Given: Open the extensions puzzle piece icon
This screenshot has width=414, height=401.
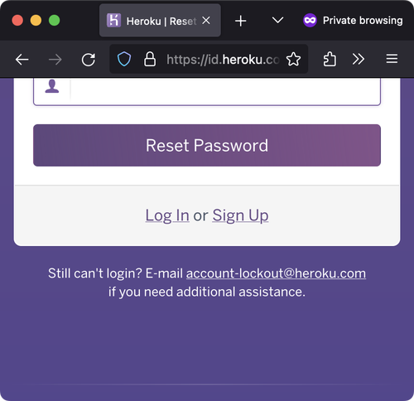Looking at the screenshot, I should (330, 59).
